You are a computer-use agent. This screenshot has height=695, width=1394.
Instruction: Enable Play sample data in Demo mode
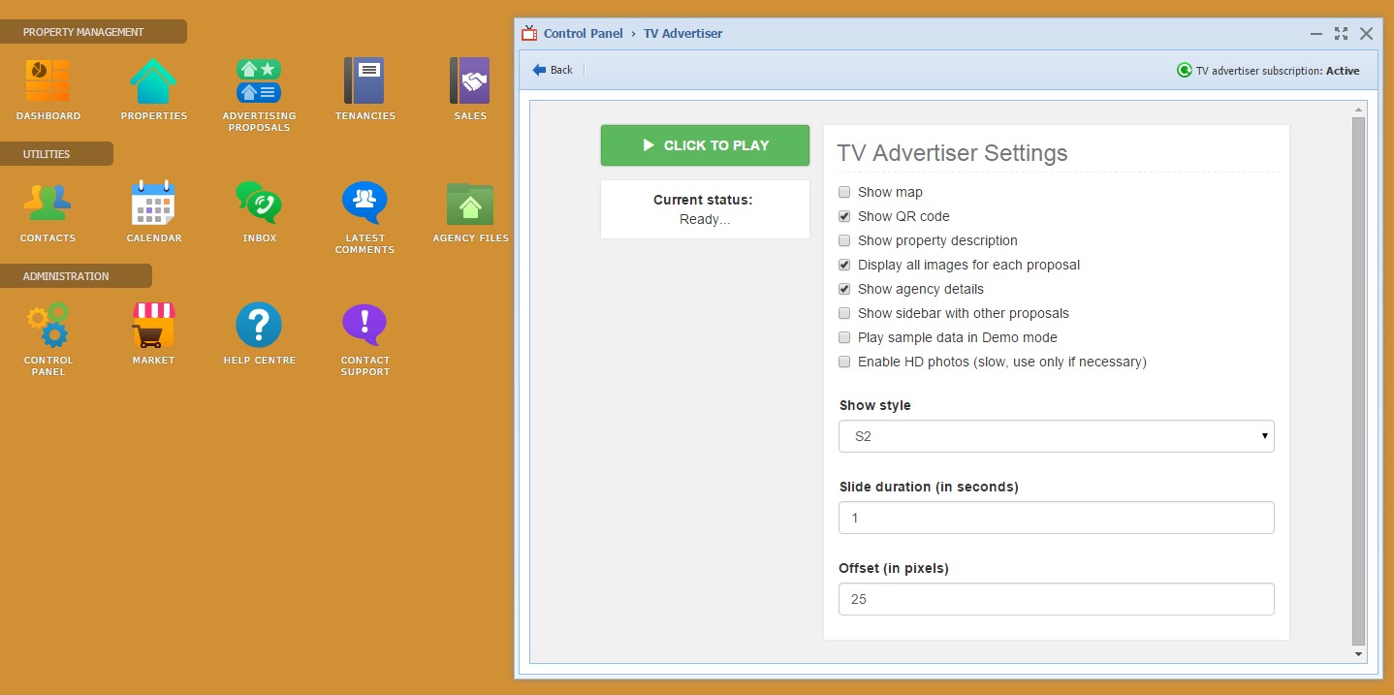click(844, 337)
